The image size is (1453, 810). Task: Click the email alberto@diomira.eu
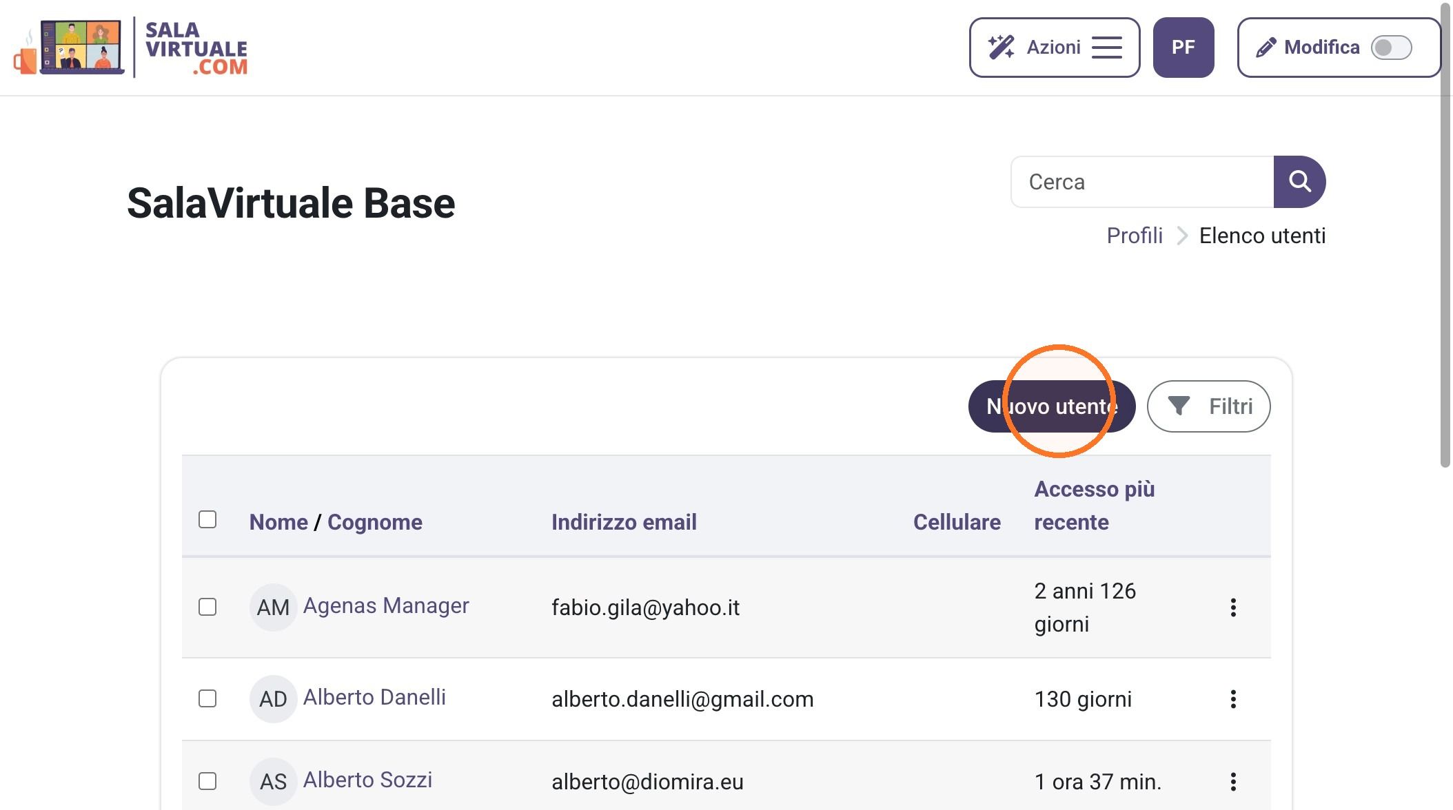647,782
